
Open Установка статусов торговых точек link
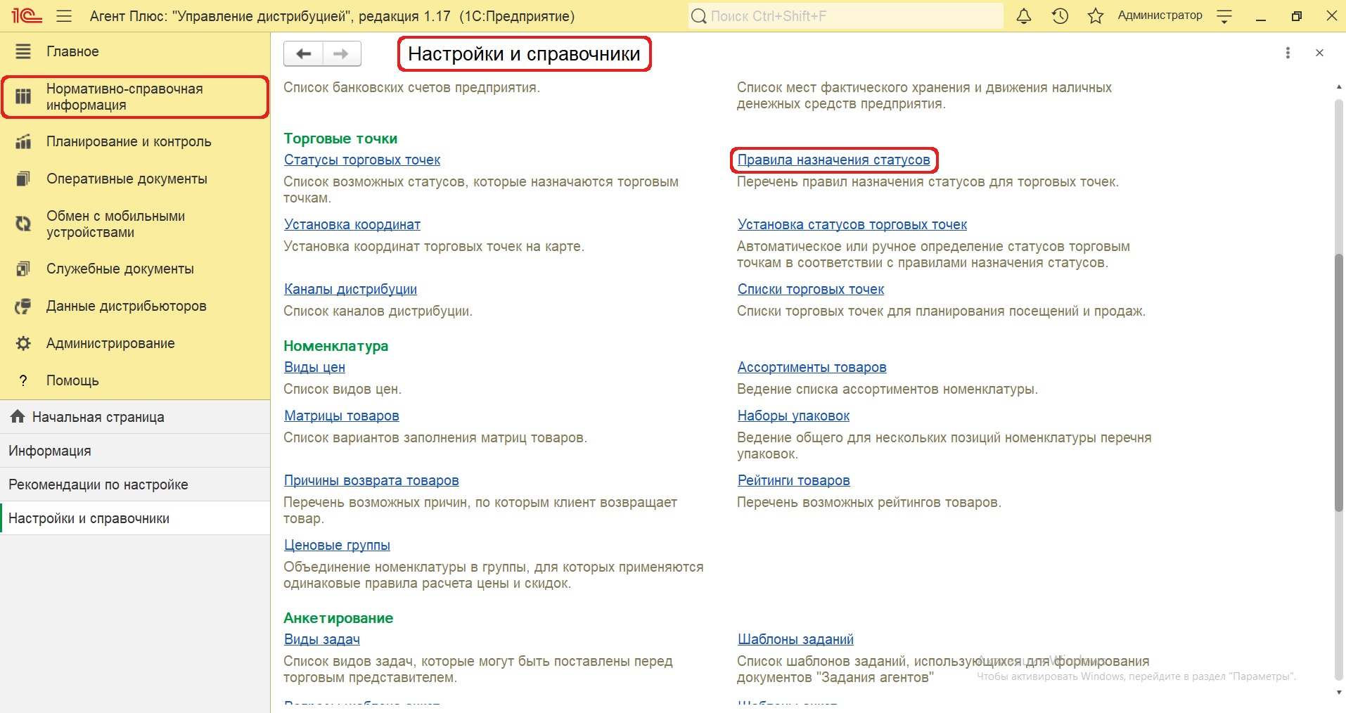point(852,224)
